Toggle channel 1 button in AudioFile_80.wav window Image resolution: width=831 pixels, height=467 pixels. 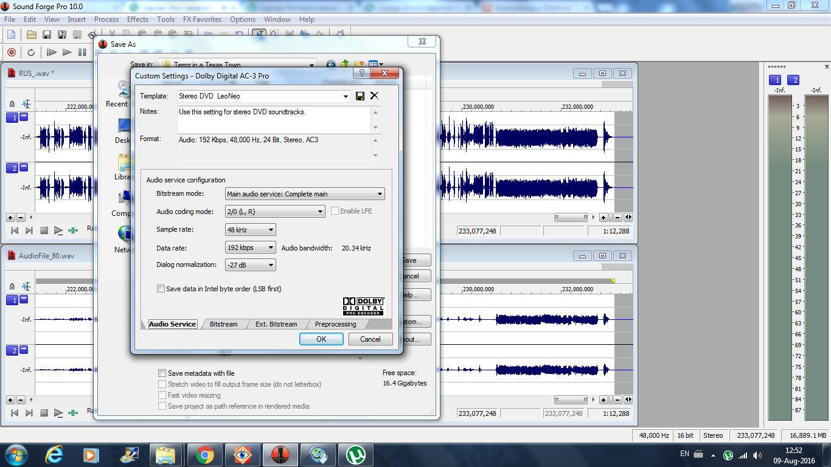(12, 300)
